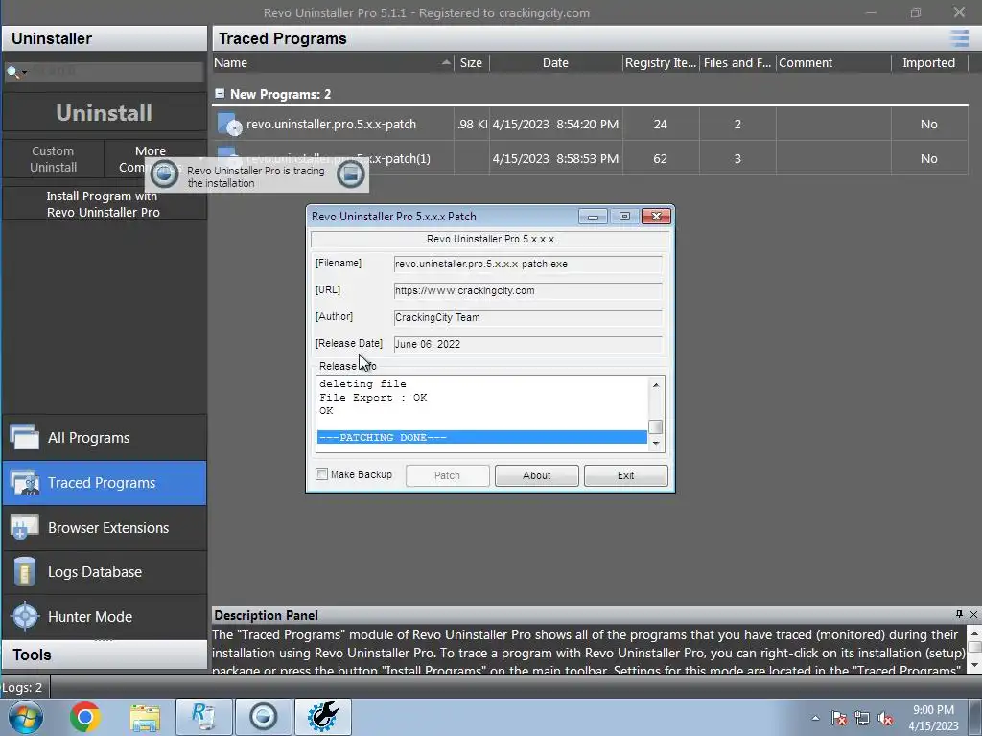
Task: Sort by the Files and Folders column header
Action: pos(737,62)
